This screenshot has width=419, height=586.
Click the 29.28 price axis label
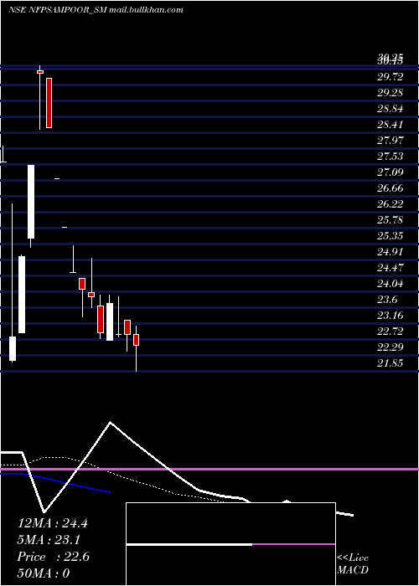point(391,93)
